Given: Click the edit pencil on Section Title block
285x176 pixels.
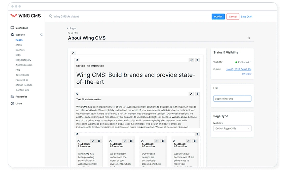Looking at the screenshot, I should point(191,60).
